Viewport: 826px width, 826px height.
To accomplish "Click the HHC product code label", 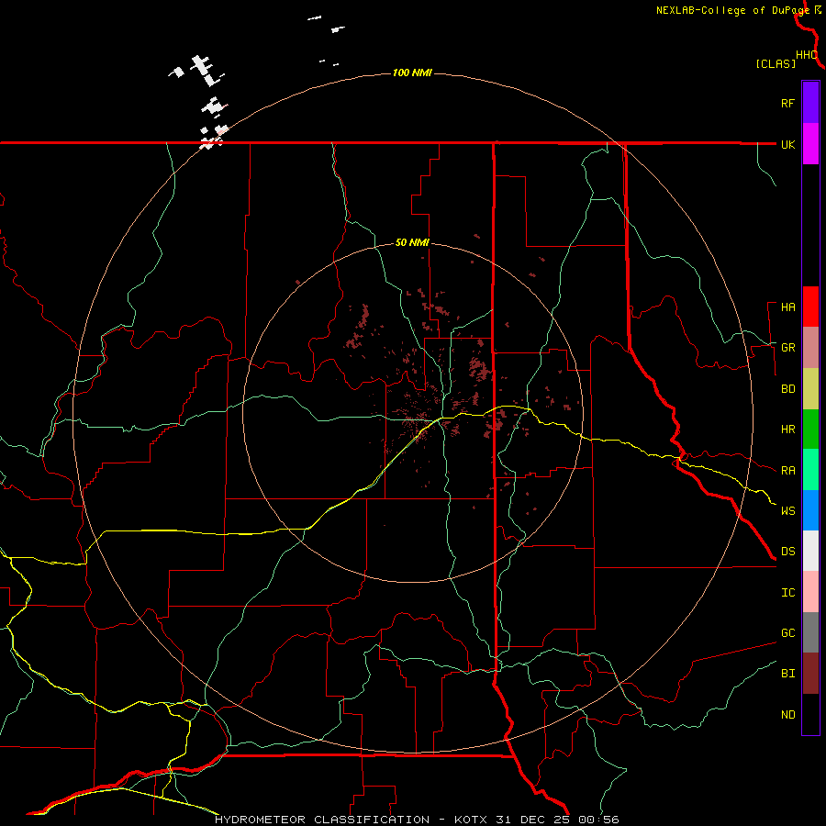I will tap(806, 55).
